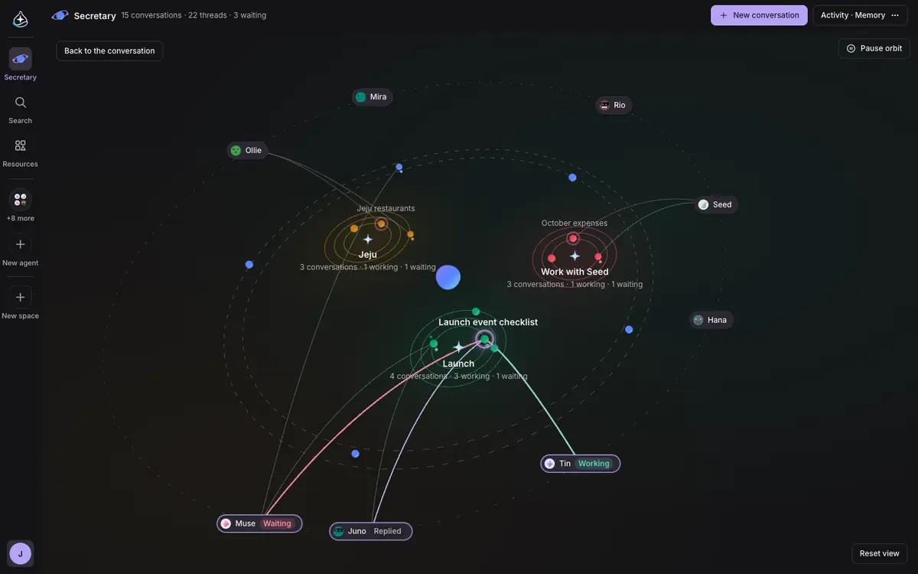This screenshot has height=574, width=918.
Task: Open the Jeju cluster star node
Action: (x=368, y=240)
